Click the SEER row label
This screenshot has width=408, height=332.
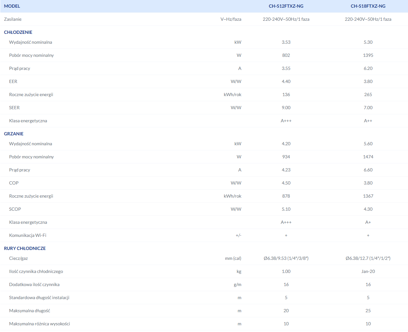pyautogui.click(x=14, y=108)
